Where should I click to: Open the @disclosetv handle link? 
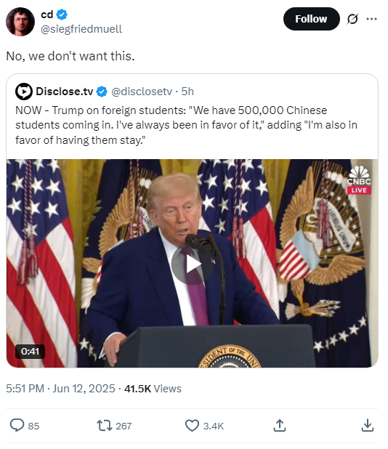coord(142,92)
